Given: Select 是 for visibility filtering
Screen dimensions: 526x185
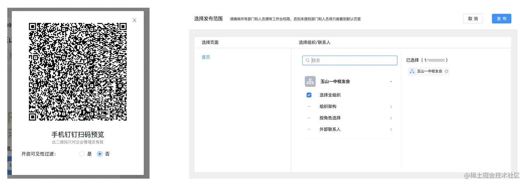Looking at the screenshot, I should pyautogui.click(x=82, y=154).
